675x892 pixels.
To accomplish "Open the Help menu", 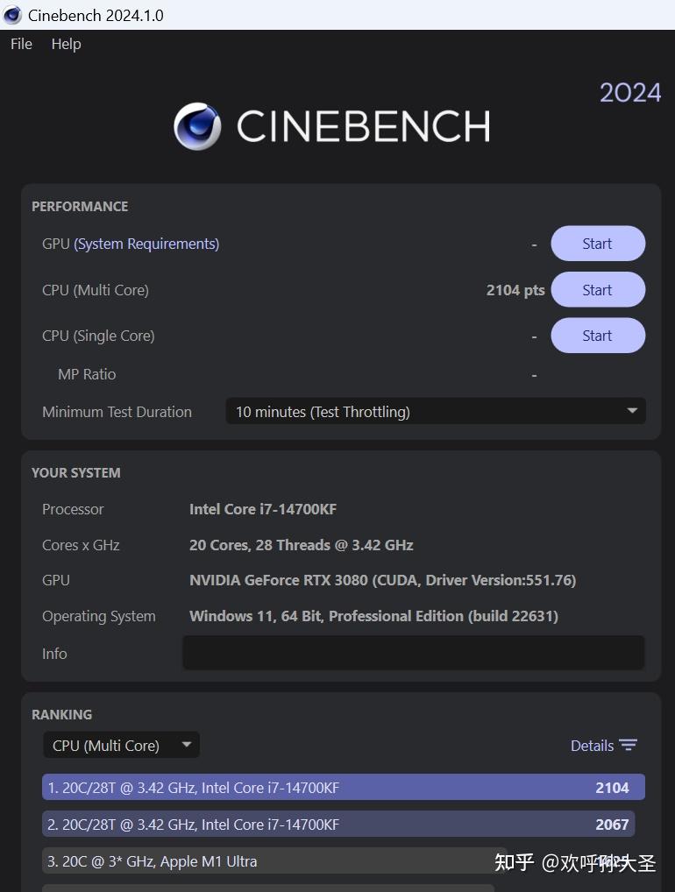I will tap(66, 44).
